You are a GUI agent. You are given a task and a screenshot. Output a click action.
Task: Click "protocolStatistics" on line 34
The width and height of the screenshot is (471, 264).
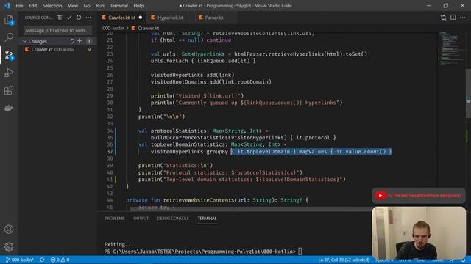pos(178,131)
